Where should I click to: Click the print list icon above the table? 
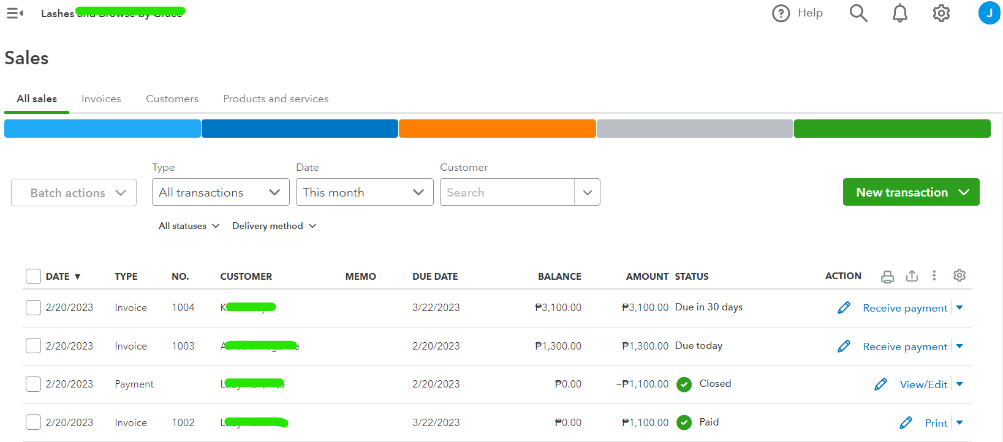click(x=887, y=277)
